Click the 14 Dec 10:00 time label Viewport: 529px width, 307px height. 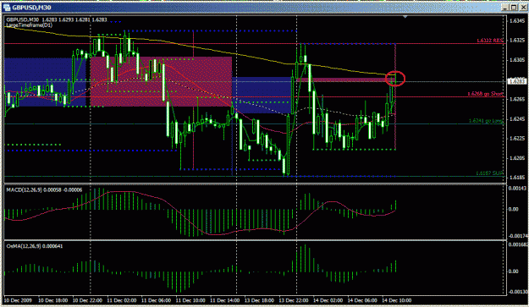point(397,300)
